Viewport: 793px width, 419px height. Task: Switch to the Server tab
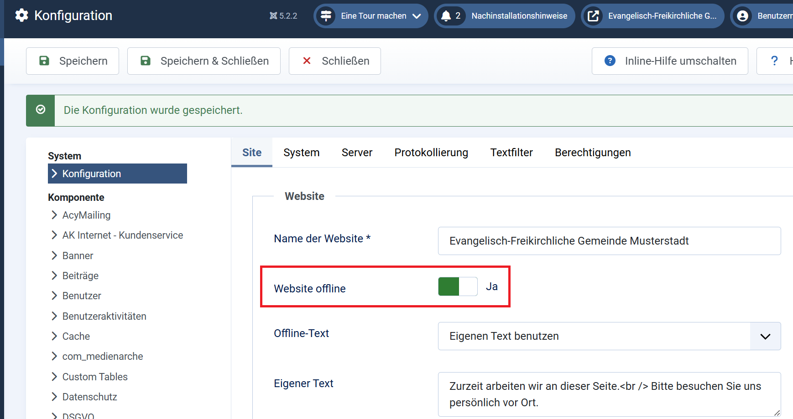[x=357, y=153]
